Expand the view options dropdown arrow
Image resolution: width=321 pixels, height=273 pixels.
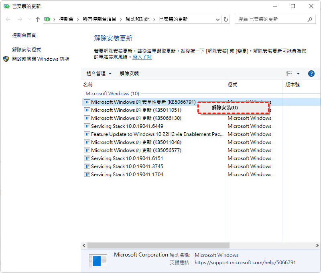point(298,74)
